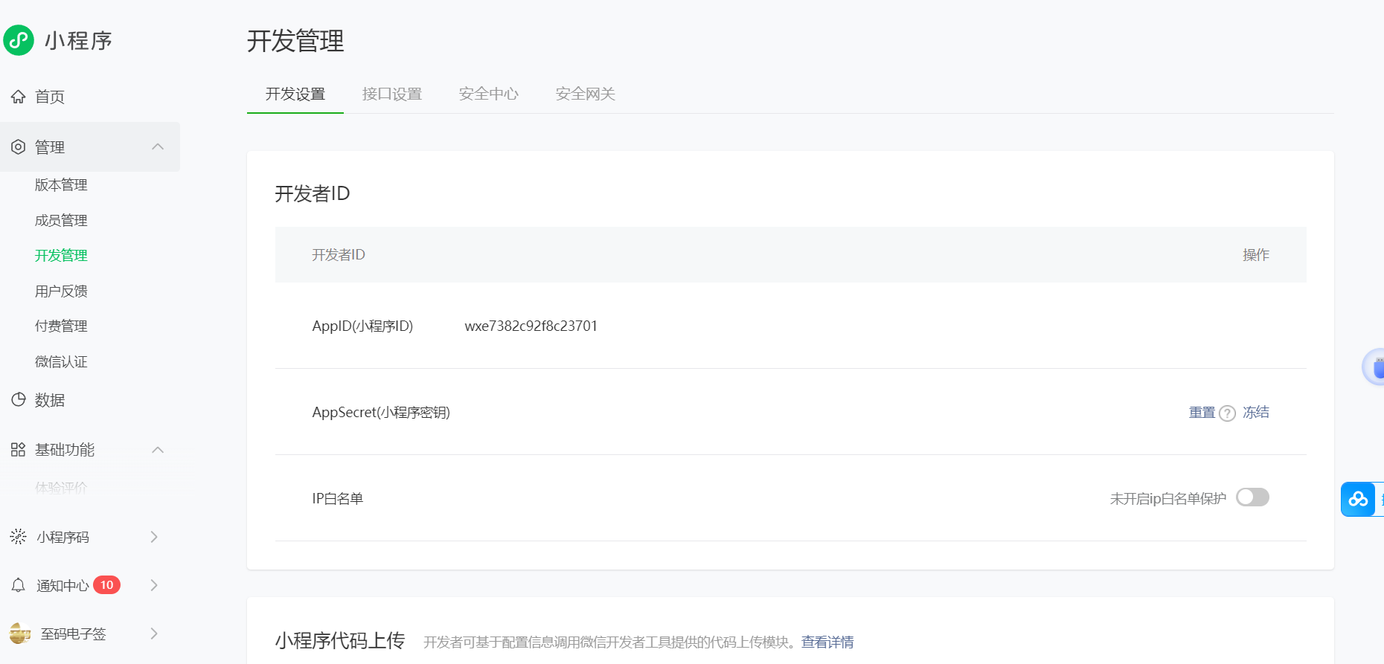Click the pie chart icon beside 数据

click(18, 400)
